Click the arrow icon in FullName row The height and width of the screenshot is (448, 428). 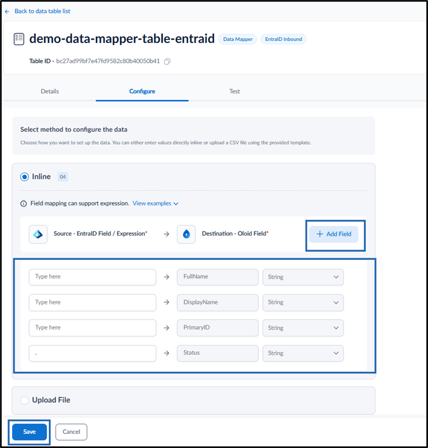[167, 277]
